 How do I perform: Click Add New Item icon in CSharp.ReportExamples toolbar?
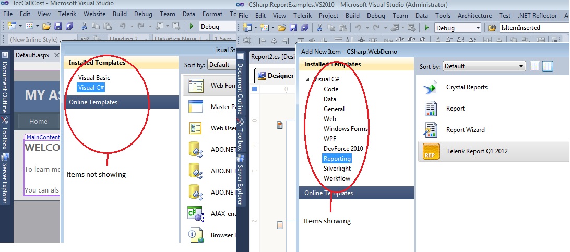[x=265, y=28]
